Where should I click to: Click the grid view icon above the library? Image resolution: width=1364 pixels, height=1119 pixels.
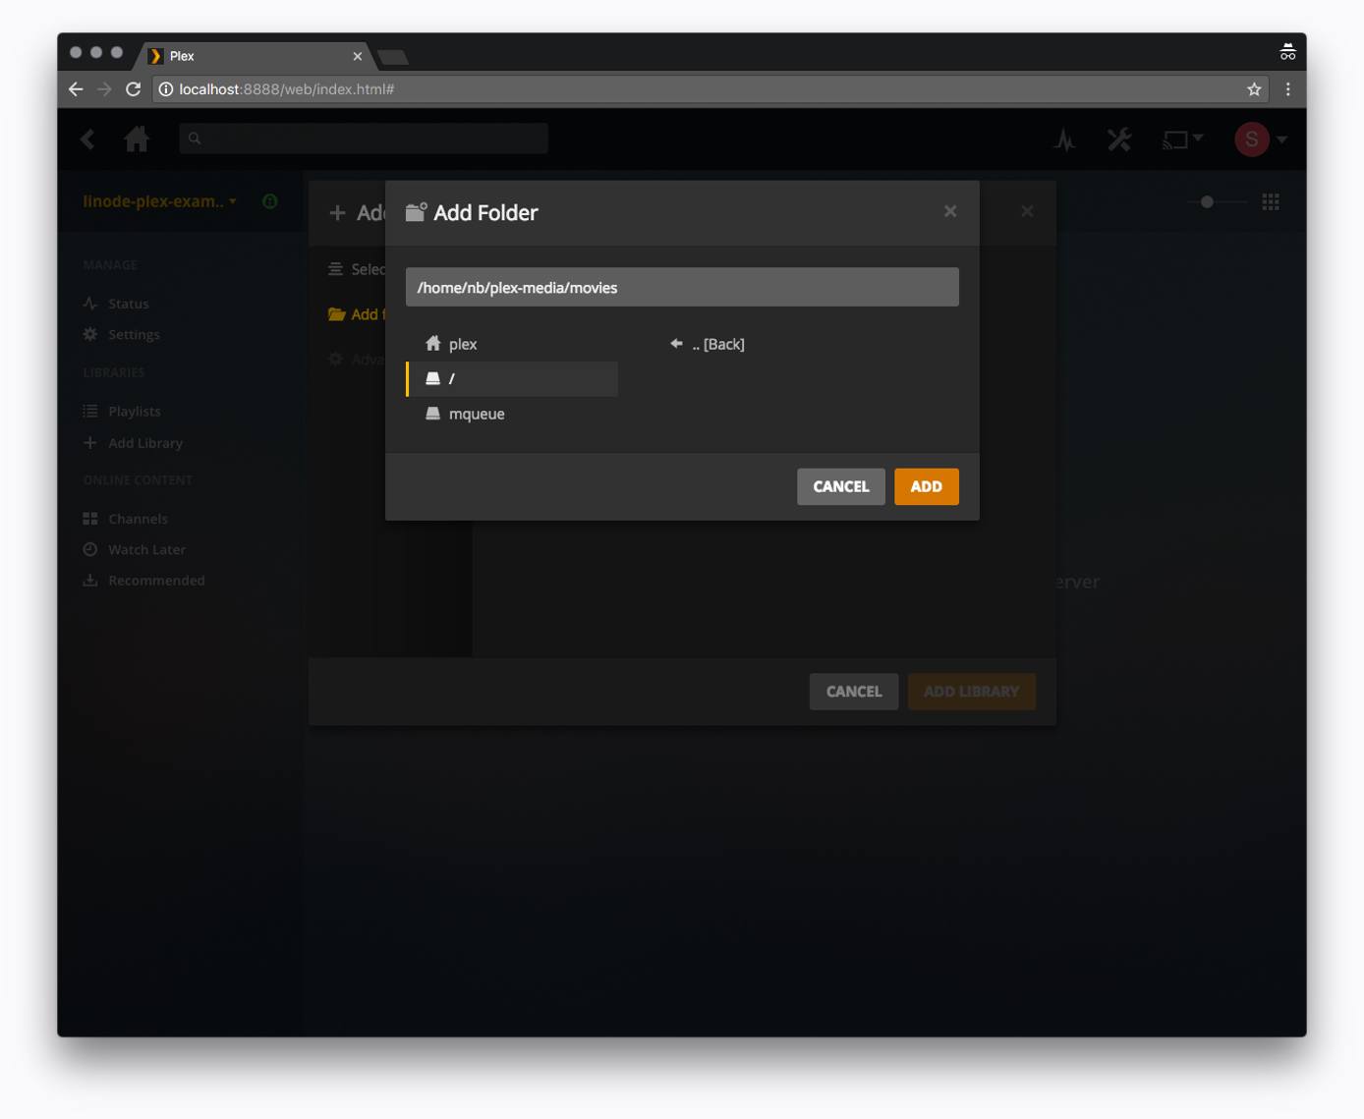1270,201
